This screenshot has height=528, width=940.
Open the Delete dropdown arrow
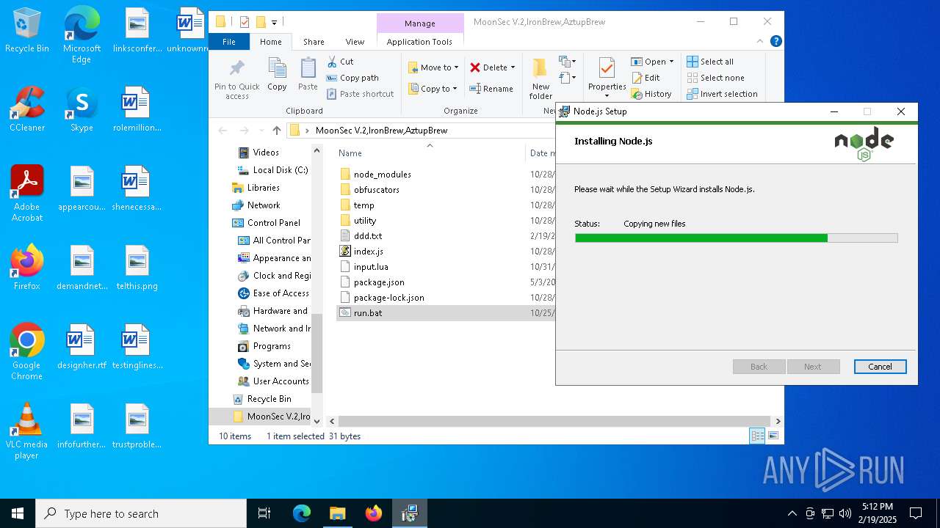coord(513,67)
